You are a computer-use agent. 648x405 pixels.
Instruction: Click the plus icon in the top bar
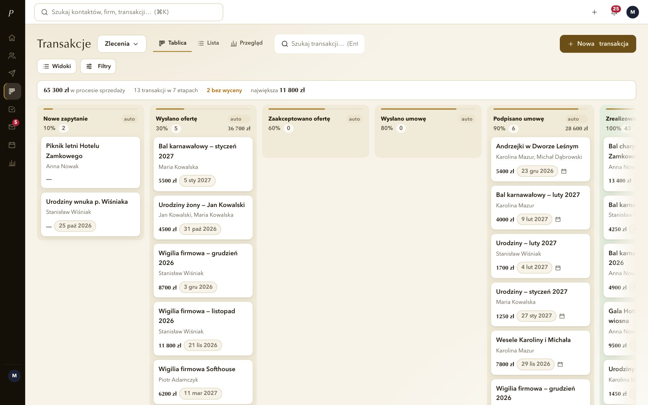pyautogui.click(x=594, y=12)
